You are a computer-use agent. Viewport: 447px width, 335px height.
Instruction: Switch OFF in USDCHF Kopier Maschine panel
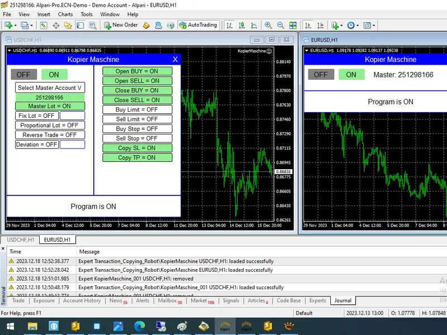tap(23, 75)
